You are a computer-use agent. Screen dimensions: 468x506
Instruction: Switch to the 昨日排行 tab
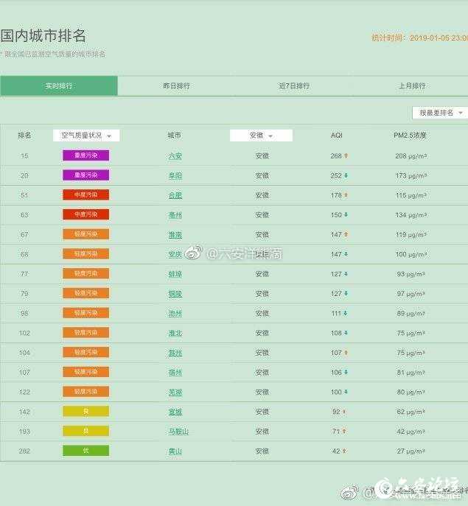tap(176, 86)
